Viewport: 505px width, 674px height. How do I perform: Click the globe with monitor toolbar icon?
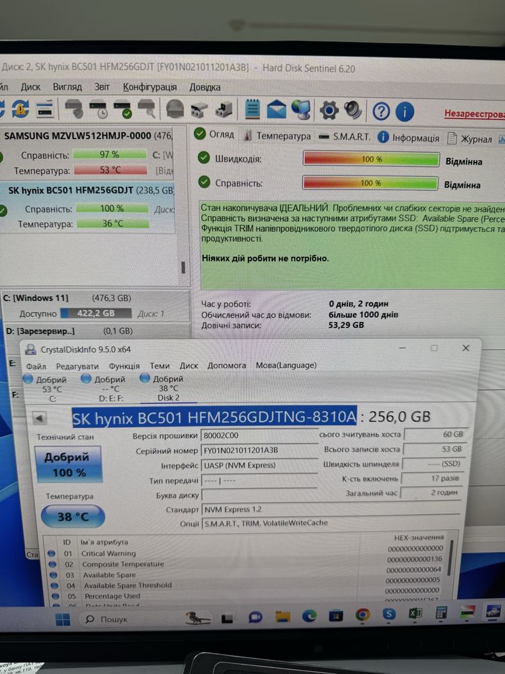click(x=300, y=110)
